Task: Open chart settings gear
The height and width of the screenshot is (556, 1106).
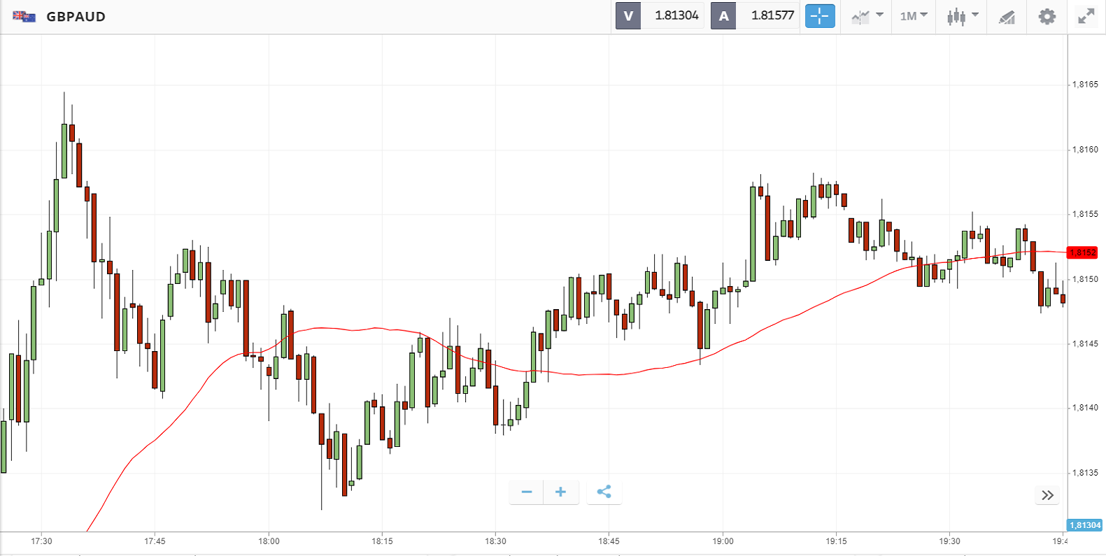Action: [1047, 16]
